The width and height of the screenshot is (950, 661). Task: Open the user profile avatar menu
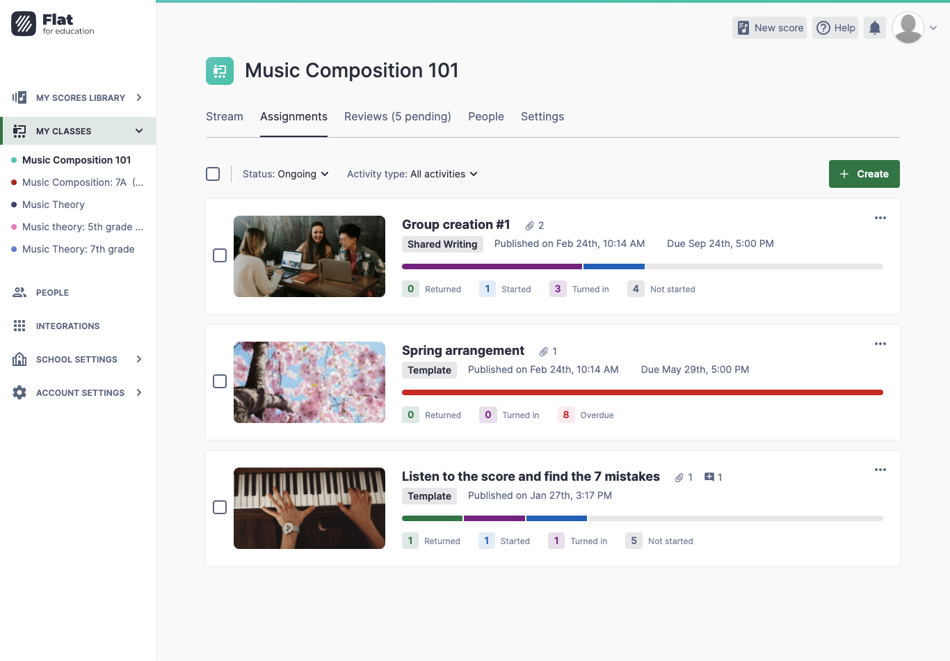coord(908,28)
